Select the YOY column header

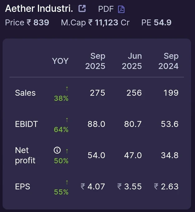point(60,61)
